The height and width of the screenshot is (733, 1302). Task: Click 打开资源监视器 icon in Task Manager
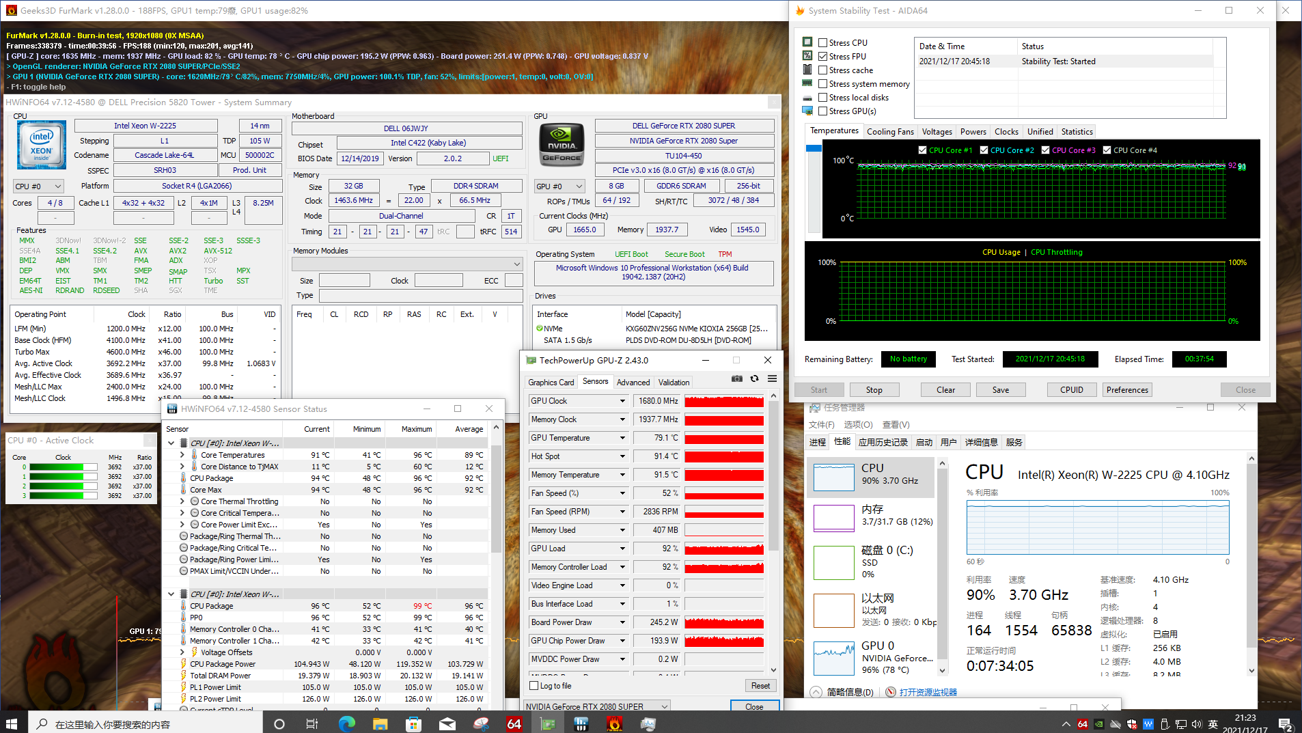(891, 692)
